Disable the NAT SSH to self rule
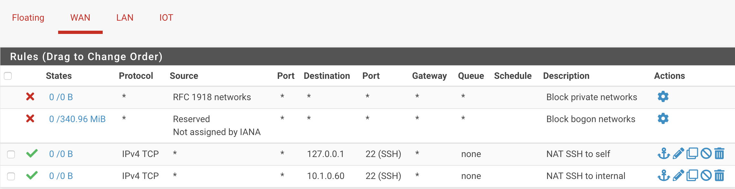The image size is (735, 189). click(x=706, y=153)
